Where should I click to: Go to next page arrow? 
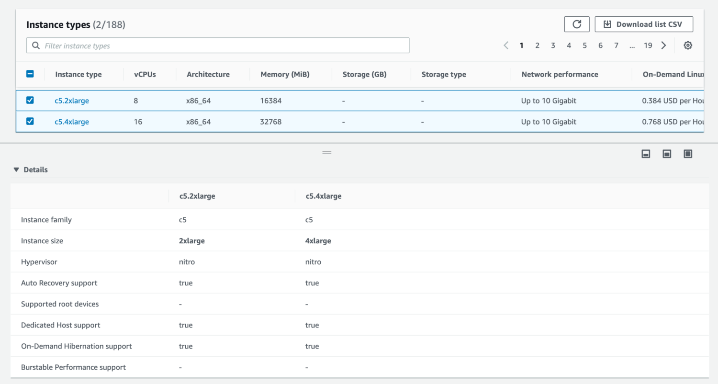(x=663, y=45)
